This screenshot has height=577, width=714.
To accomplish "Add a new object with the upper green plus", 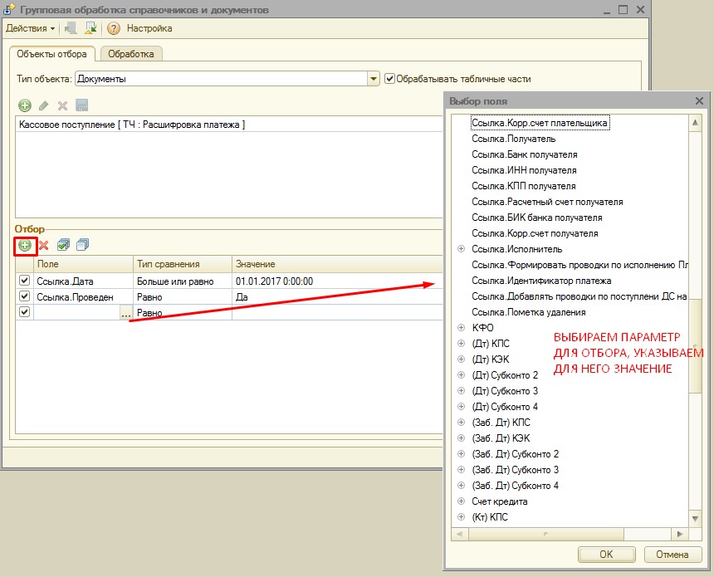I will coord(25,105).
